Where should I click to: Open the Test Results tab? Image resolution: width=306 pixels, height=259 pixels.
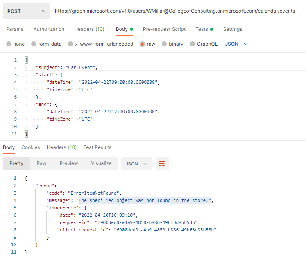tap(97, 147)
